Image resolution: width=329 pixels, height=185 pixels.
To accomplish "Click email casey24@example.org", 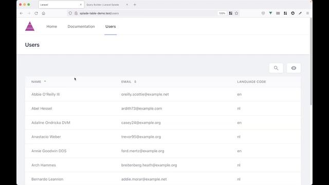I will point(141,123).
